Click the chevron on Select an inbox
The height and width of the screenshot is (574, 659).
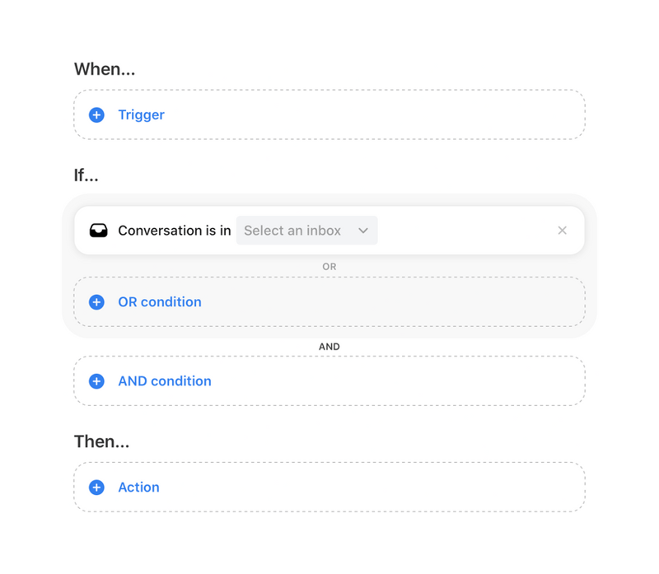pos(363,231)
